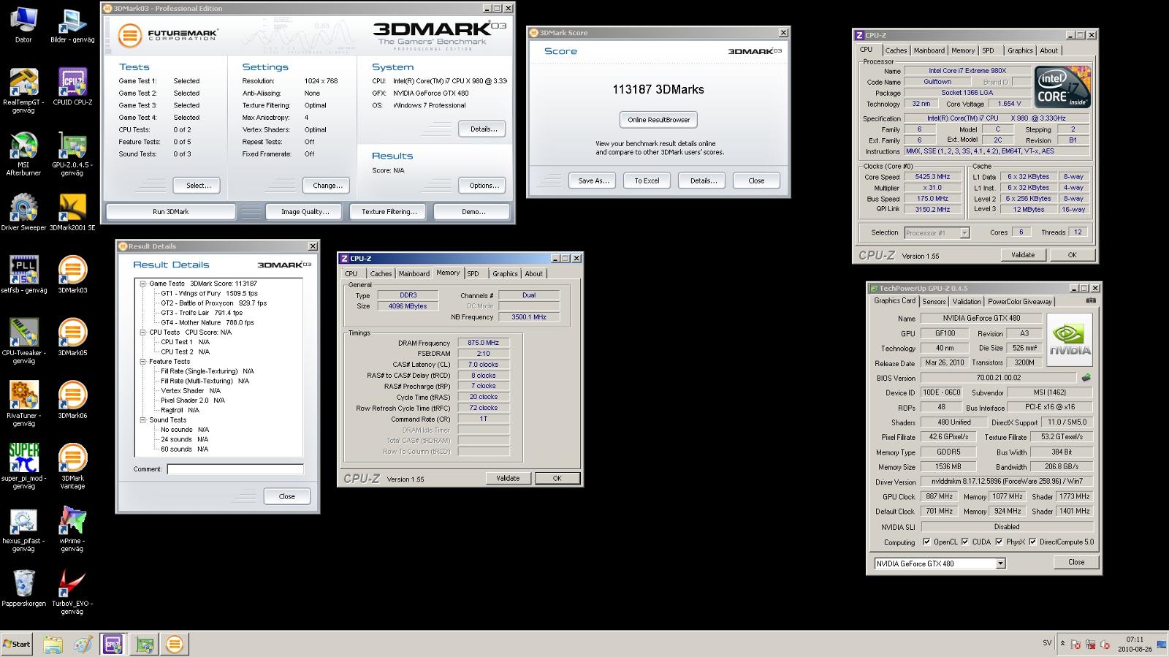Click Options button in 3DMark03
The image size is (1169, 657).
click(x=483, y=186)
